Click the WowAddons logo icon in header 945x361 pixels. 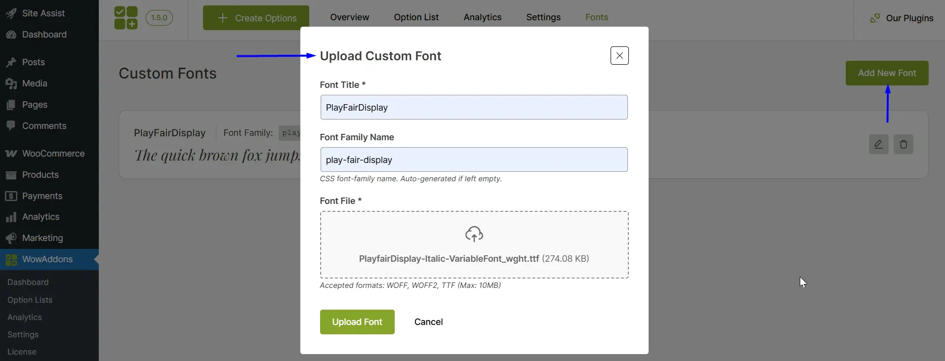[x=126, y=18]
